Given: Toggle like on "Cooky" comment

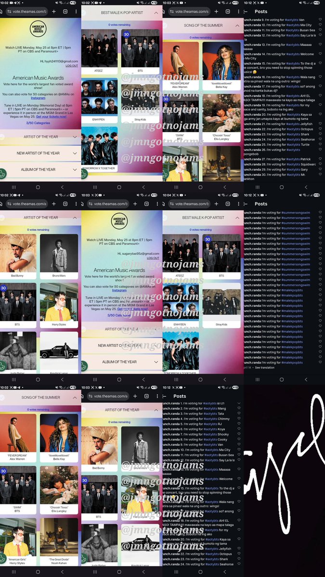Looking at the screenshot, I should click(239, 439).
